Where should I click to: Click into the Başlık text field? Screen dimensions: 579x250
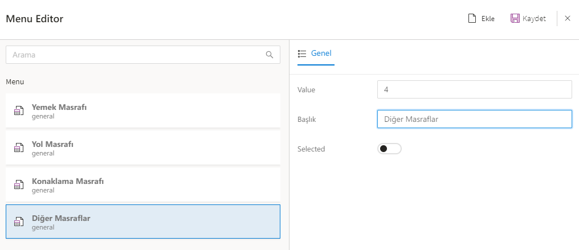(474, 119)
